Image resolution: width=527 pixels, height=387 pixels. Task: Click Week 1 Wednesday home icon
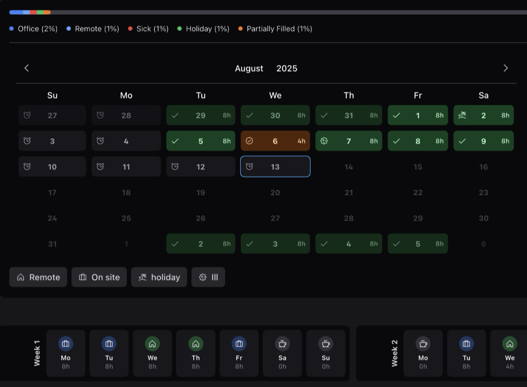152,344
